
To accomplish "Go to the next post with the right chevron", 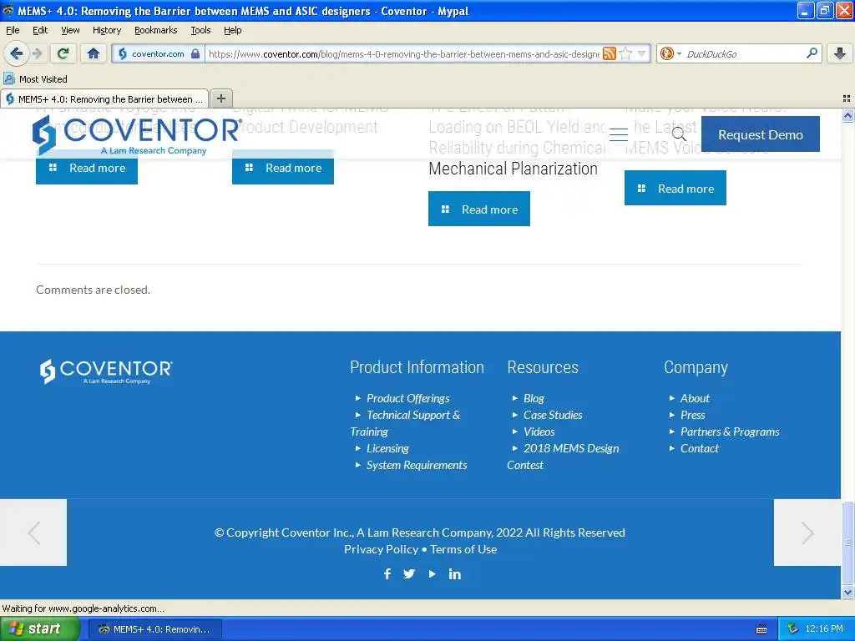I will pyautogui.click(x=807, y=532).
